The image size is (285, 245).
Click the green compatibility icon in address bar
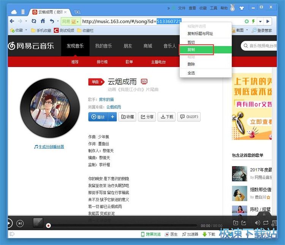click(x=247, y=21)
